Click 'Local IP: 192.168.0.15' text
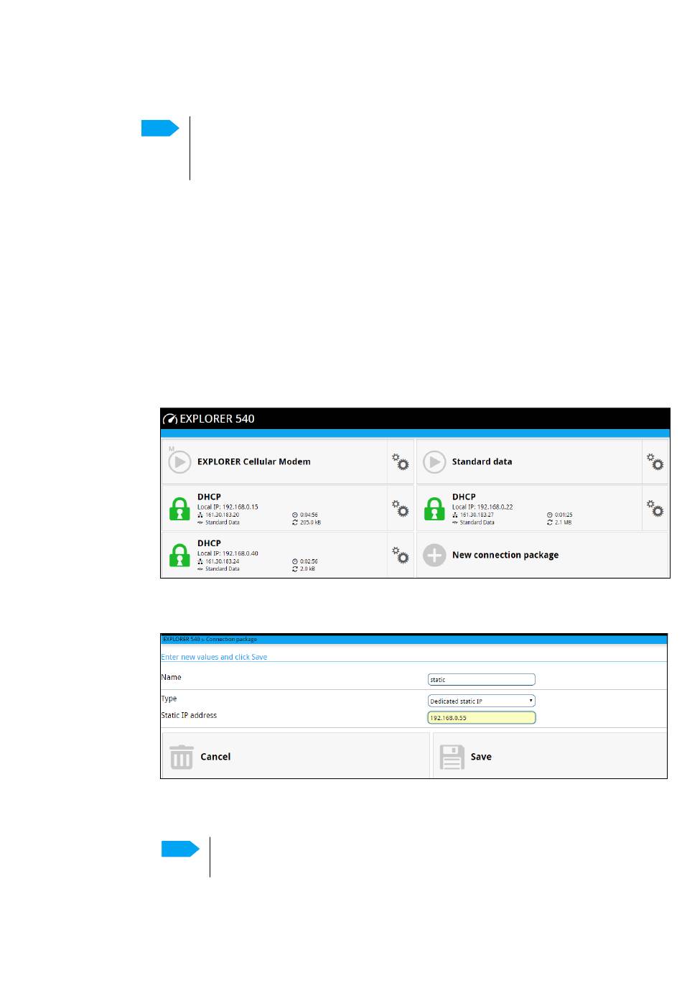 (228, 507)
